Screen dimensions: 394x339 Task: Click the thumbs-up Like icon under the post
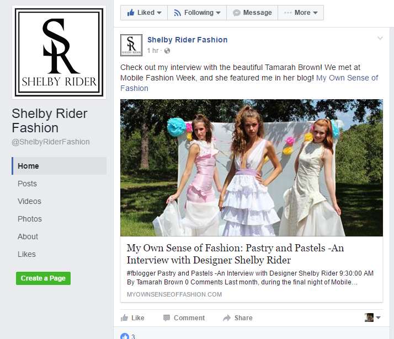(124, 318)
